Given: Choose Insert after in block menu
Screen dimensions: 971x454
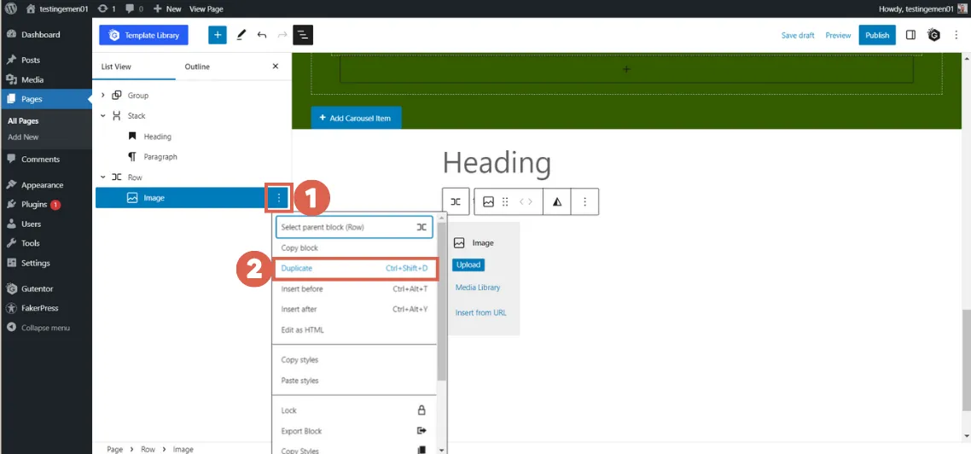Looking at the screenshot, I should click(354, 309).
